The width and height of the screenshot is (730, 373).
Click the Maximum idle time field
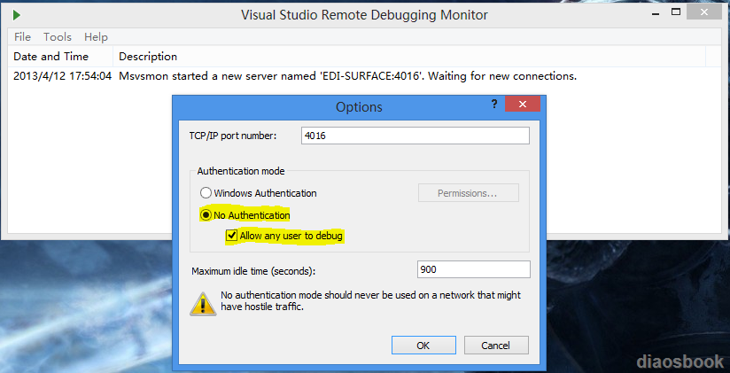point(473,269)
